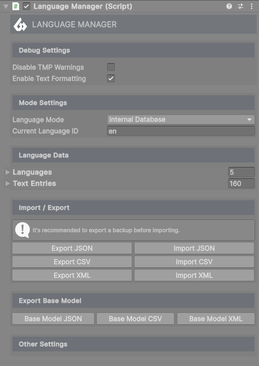Open the Language Mode dropdown
259x366 pixels.
(181, 120)
